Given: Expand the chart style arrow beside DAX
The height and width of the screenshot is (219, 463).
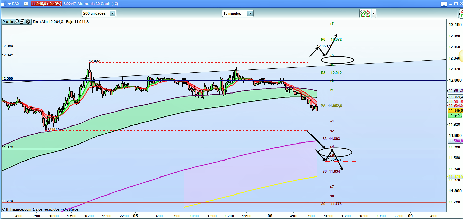Looking at the screenshot, I should (9, 4).
